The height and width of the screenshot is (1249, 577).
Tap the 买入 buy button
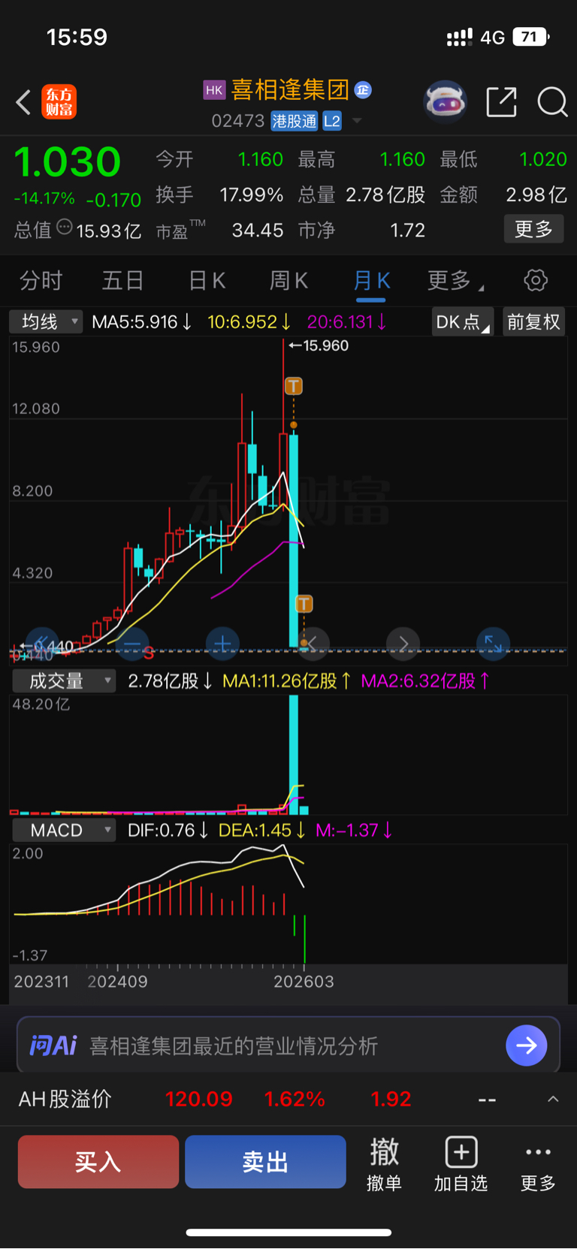pos(98,1162)
